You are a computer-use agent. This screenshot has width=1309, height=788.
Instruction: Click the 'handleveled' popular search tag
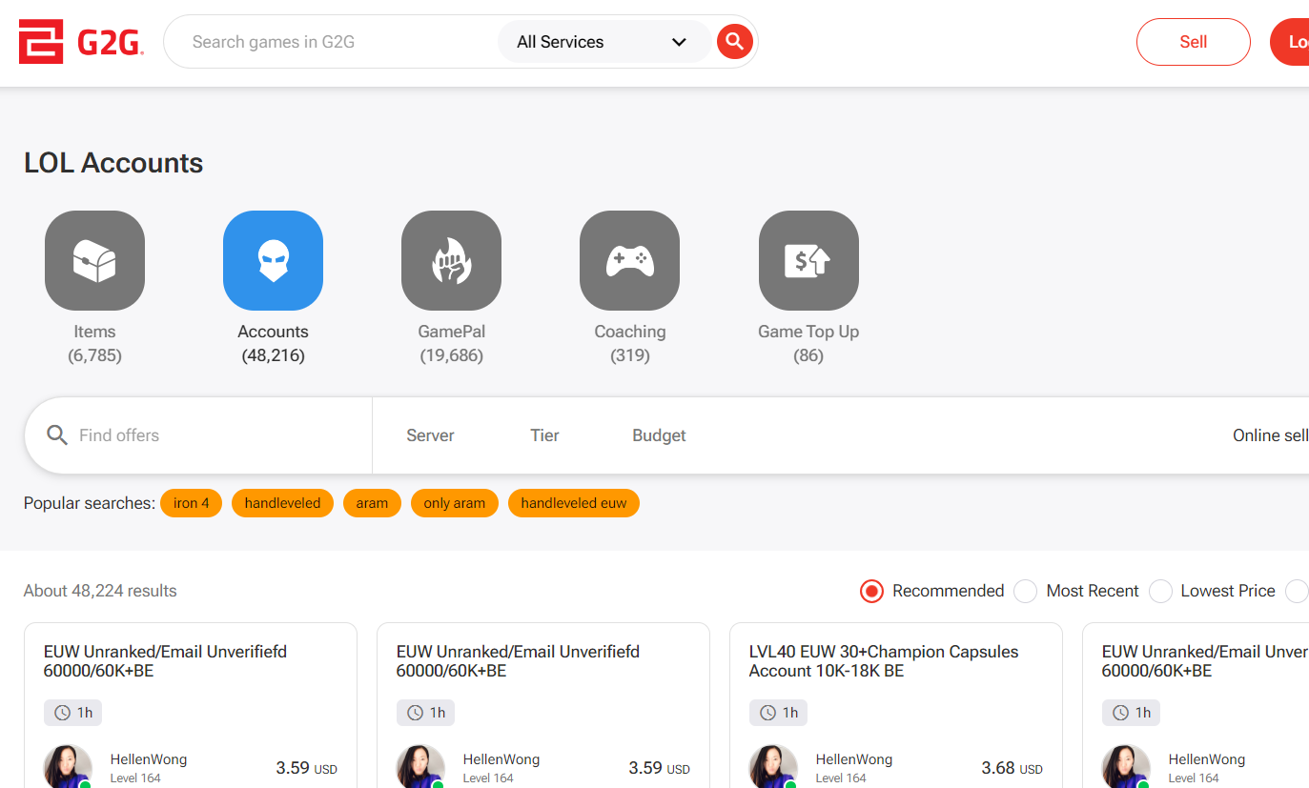coord(282,503)
